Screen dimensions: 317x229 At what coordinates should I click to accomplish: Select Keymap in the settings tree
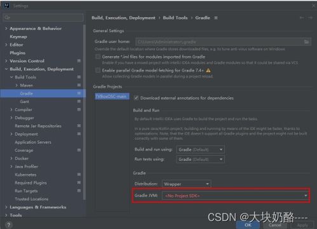(x=18, y=37)
